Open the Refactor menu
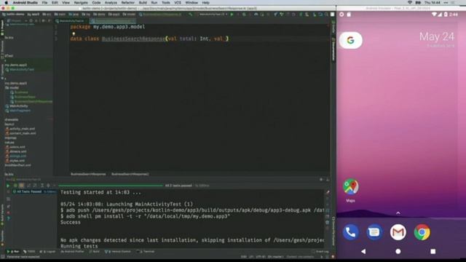 pyautogui.click(x=128, y=2)
